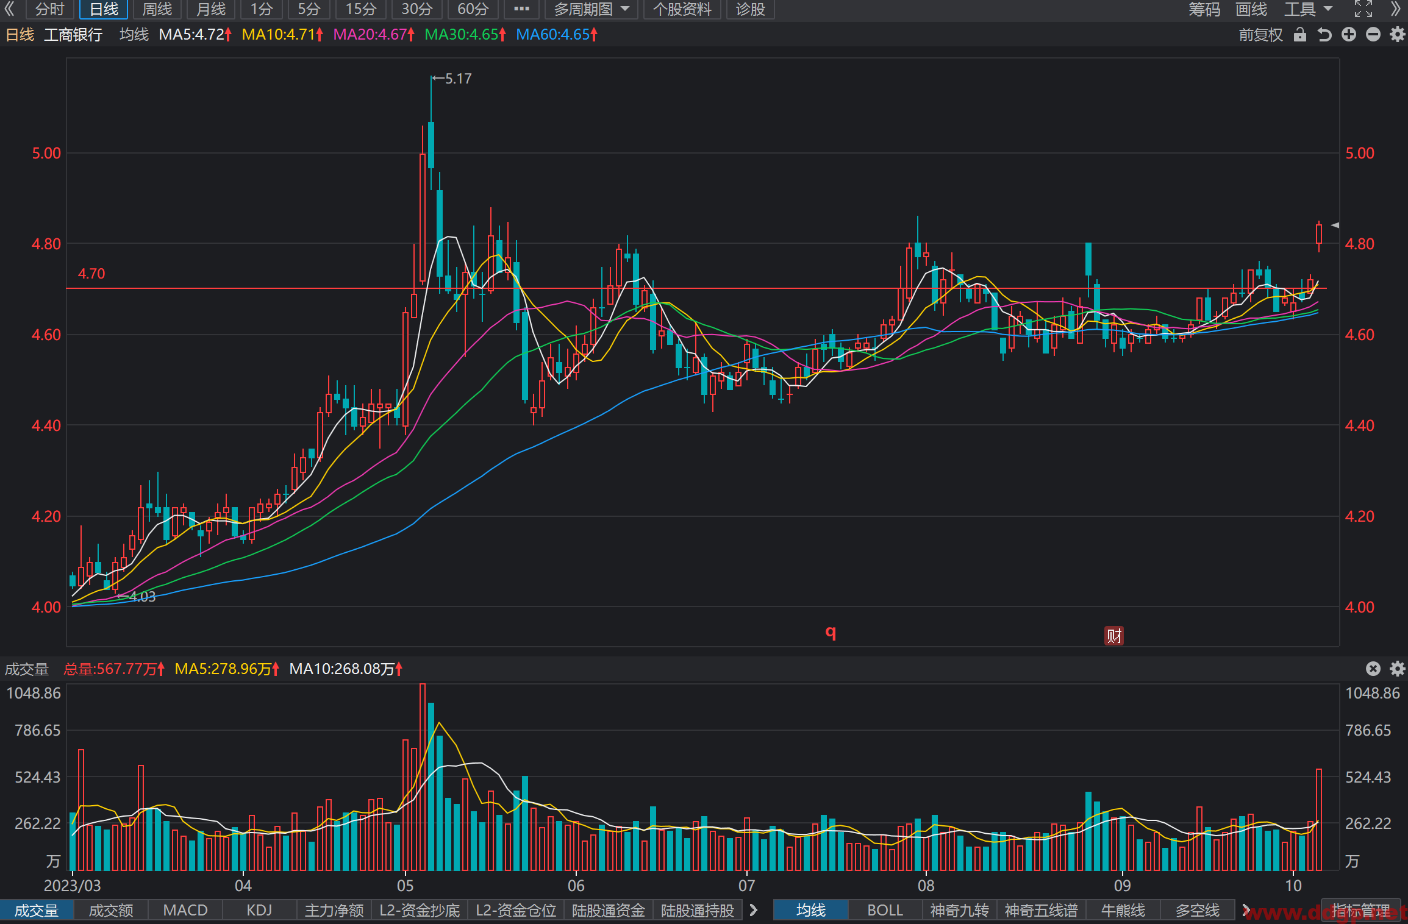Screen dimensions: 1408x924
Task: Click the MA10:4.71 legend value
Action: [282, 35]
